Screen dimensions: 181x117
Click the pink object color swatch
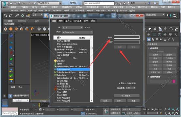174,81
